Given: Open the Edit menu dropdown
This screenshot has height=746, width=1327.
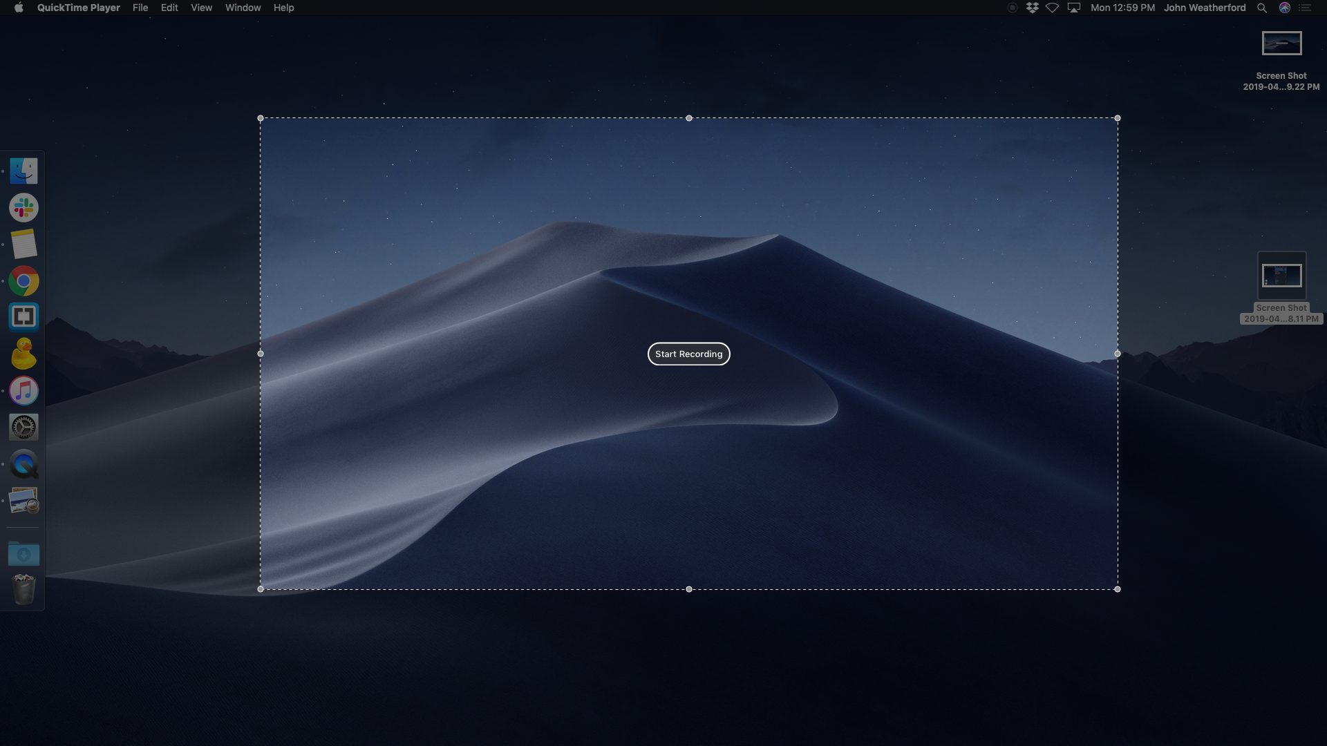Looking at the screenshot, I should point(169,8).
